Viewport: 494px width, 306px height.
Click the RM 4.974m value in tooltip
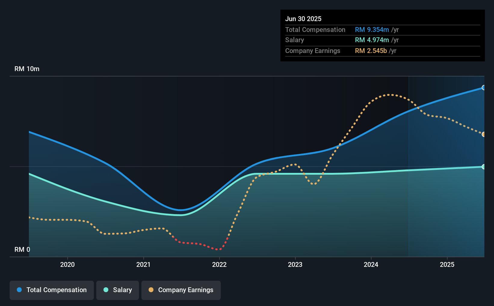pos(372,40)
